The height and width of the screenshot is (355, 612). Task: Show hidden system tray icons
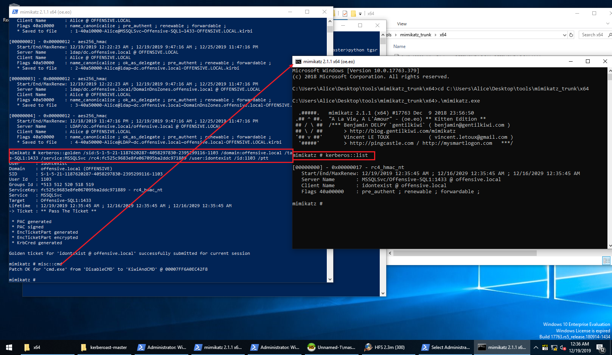click(x=536, y=347)
